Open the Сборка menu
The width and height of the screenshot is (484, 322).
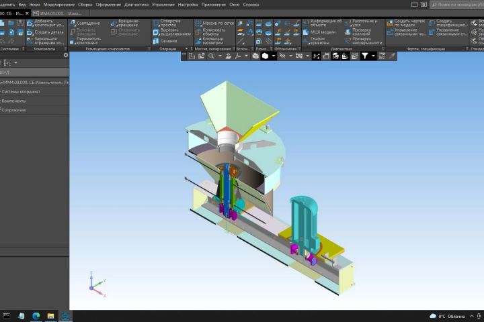[85, 5]
